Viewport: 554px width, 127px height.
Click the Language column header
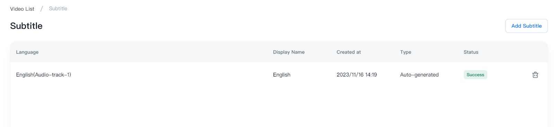pos(27,52)
